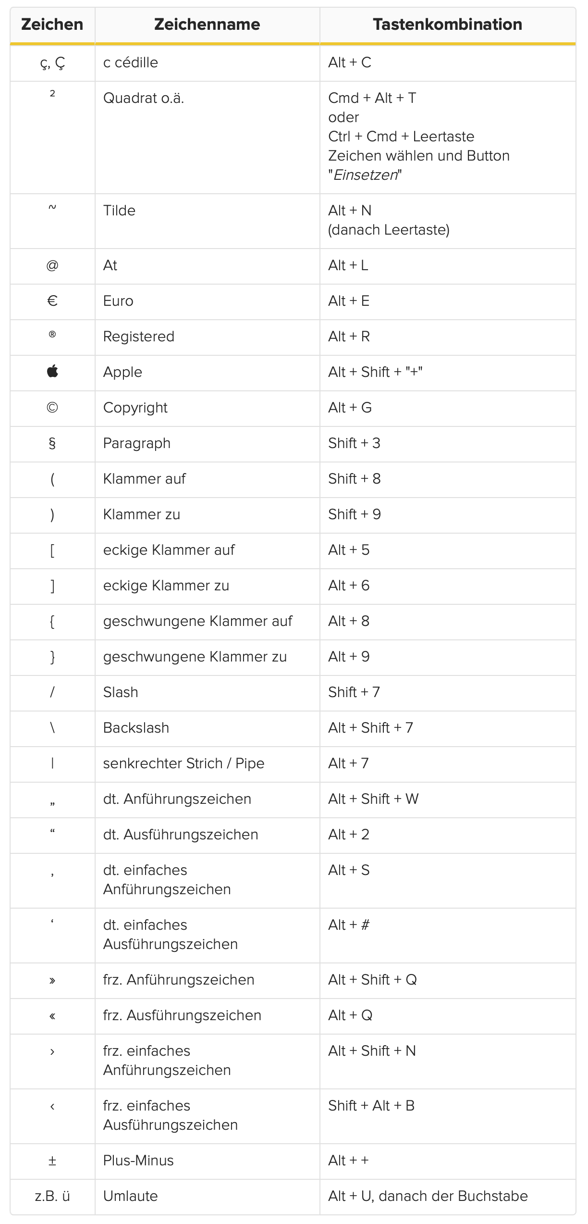Click the copyright © symbol

tap(52, 408)
